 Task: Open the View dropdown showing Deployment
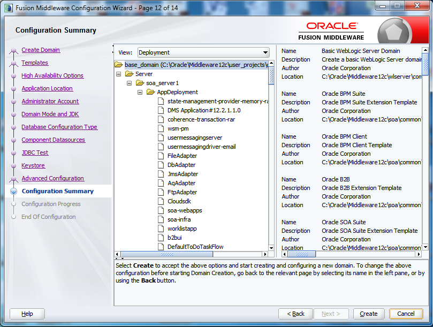[203, 52]
